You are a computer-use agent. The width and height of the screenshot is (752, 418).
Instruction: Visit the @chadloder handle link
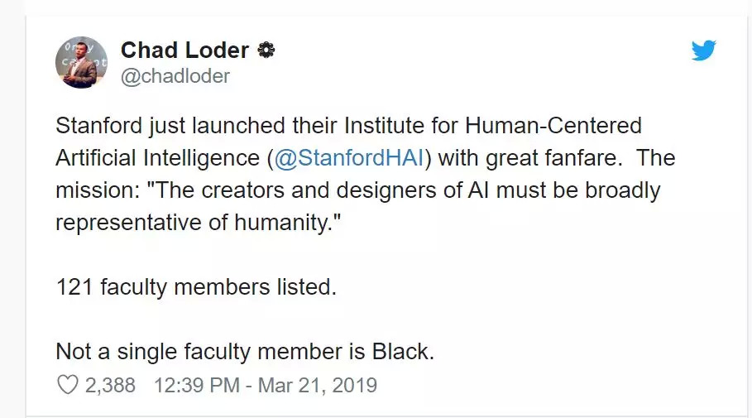(175, 76)
